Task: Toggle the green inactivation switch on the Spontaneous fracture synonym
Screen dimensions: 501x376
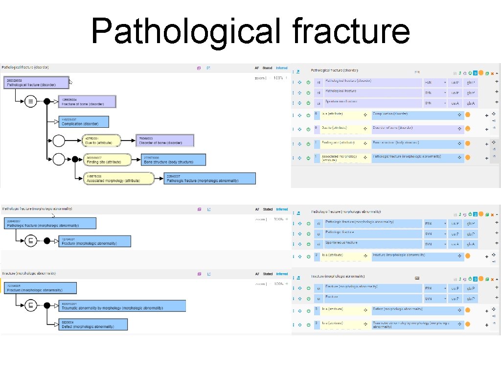Action: tap(309, 102)
